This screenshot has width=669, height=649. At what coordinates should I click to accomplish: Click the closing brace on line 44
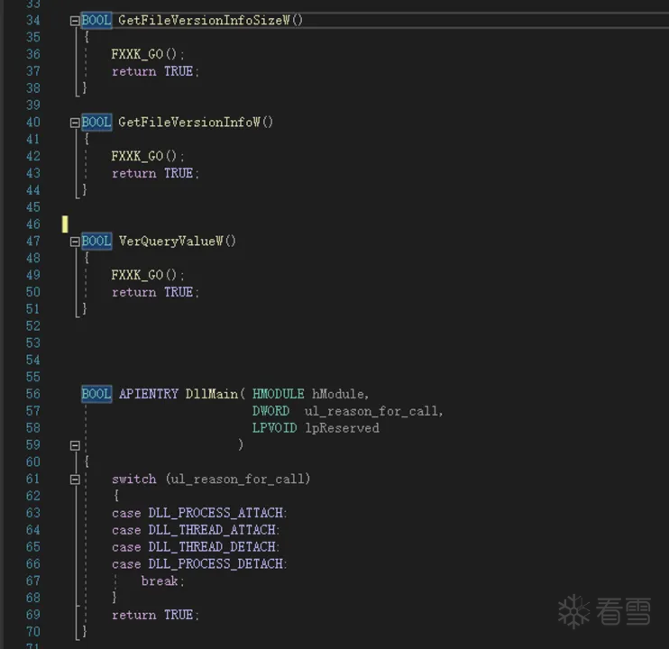[x=85, y=189]
